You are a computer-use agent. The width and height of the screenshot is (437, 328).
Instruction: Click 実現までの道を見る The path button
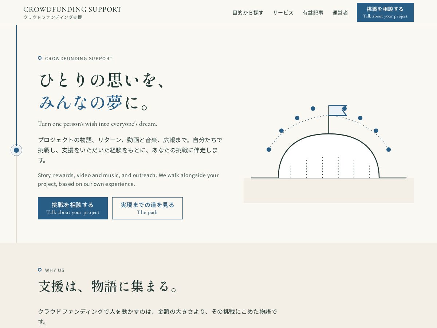pos(147,208)
